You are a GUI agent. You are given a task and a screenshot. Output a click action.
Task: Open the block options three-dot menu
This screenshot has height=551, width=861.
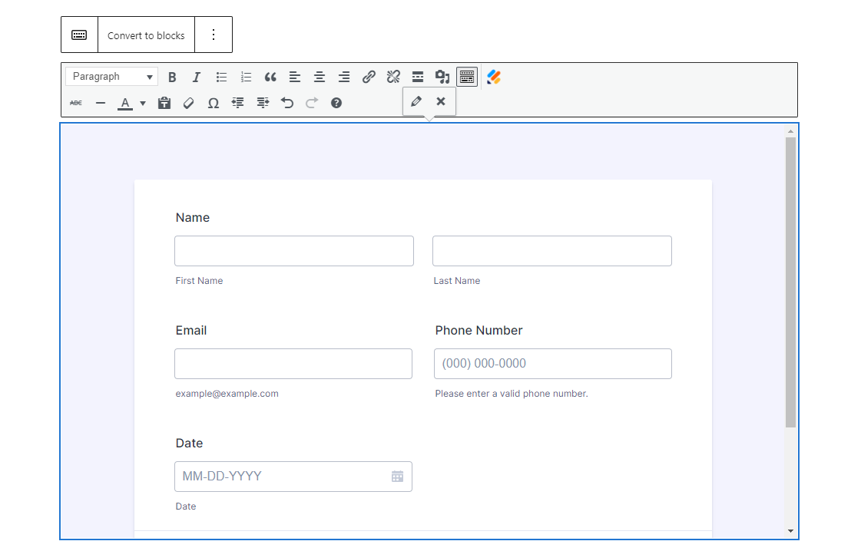click(214, 35)
